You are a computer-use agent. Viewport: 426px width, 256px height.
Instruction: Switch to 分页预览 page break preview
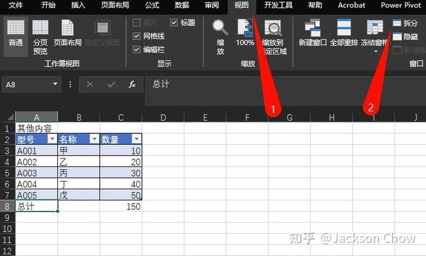coord(40,36)
